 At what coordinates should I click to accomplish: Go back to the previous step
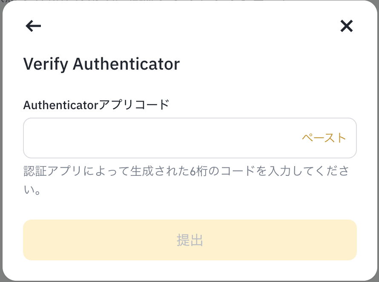(33, 26)
